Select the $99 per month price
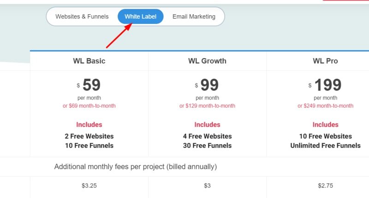The width and height of the screenshot is (369, 198). [x=207, y=85]
